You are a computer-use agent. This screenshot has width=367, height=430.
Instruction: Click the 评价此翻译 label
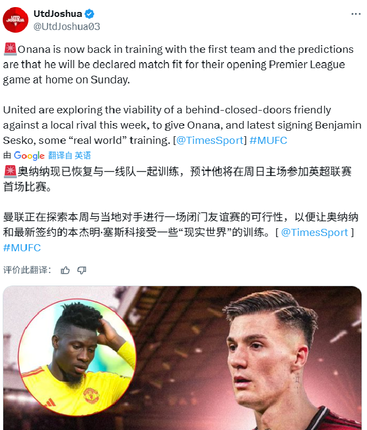tap(27, 270)
